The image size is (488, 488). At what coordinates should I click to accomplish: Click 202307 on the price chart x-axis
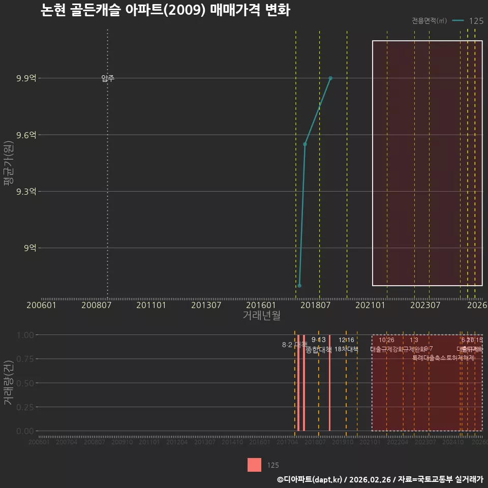coord(425,305)
